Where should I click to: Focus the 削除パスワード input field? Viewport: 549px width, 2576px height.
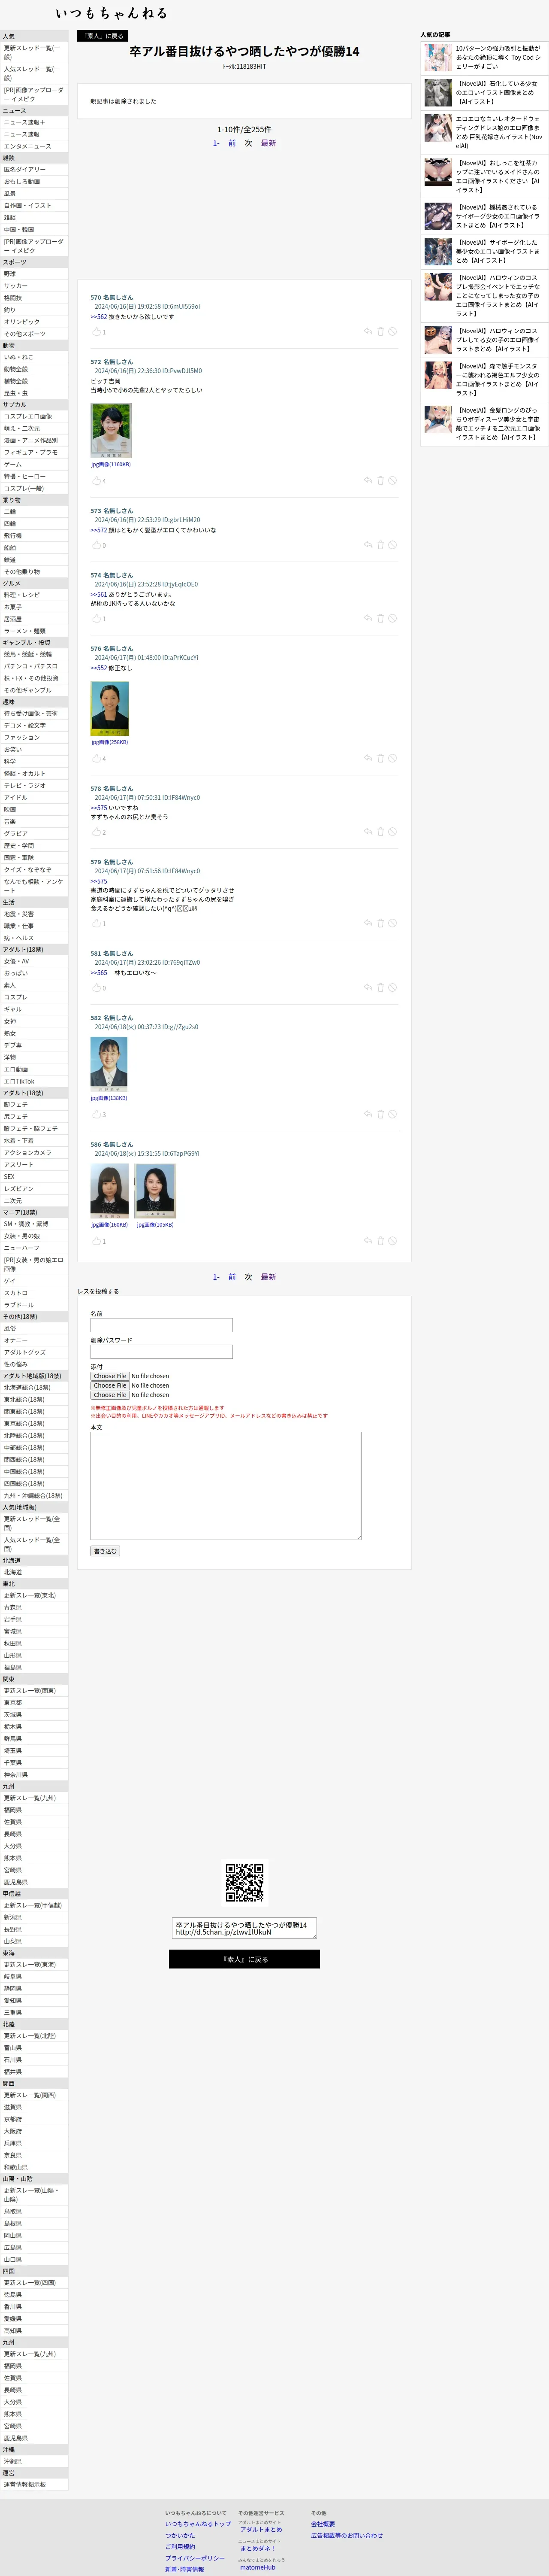click(162, 1352)
